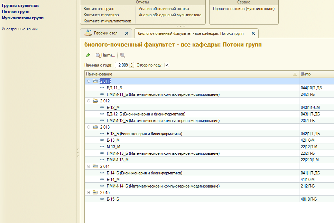Toggle the Отбор по году checkbox
The image size is (334, 223).
pyautogui.click(x=167, y=65)
